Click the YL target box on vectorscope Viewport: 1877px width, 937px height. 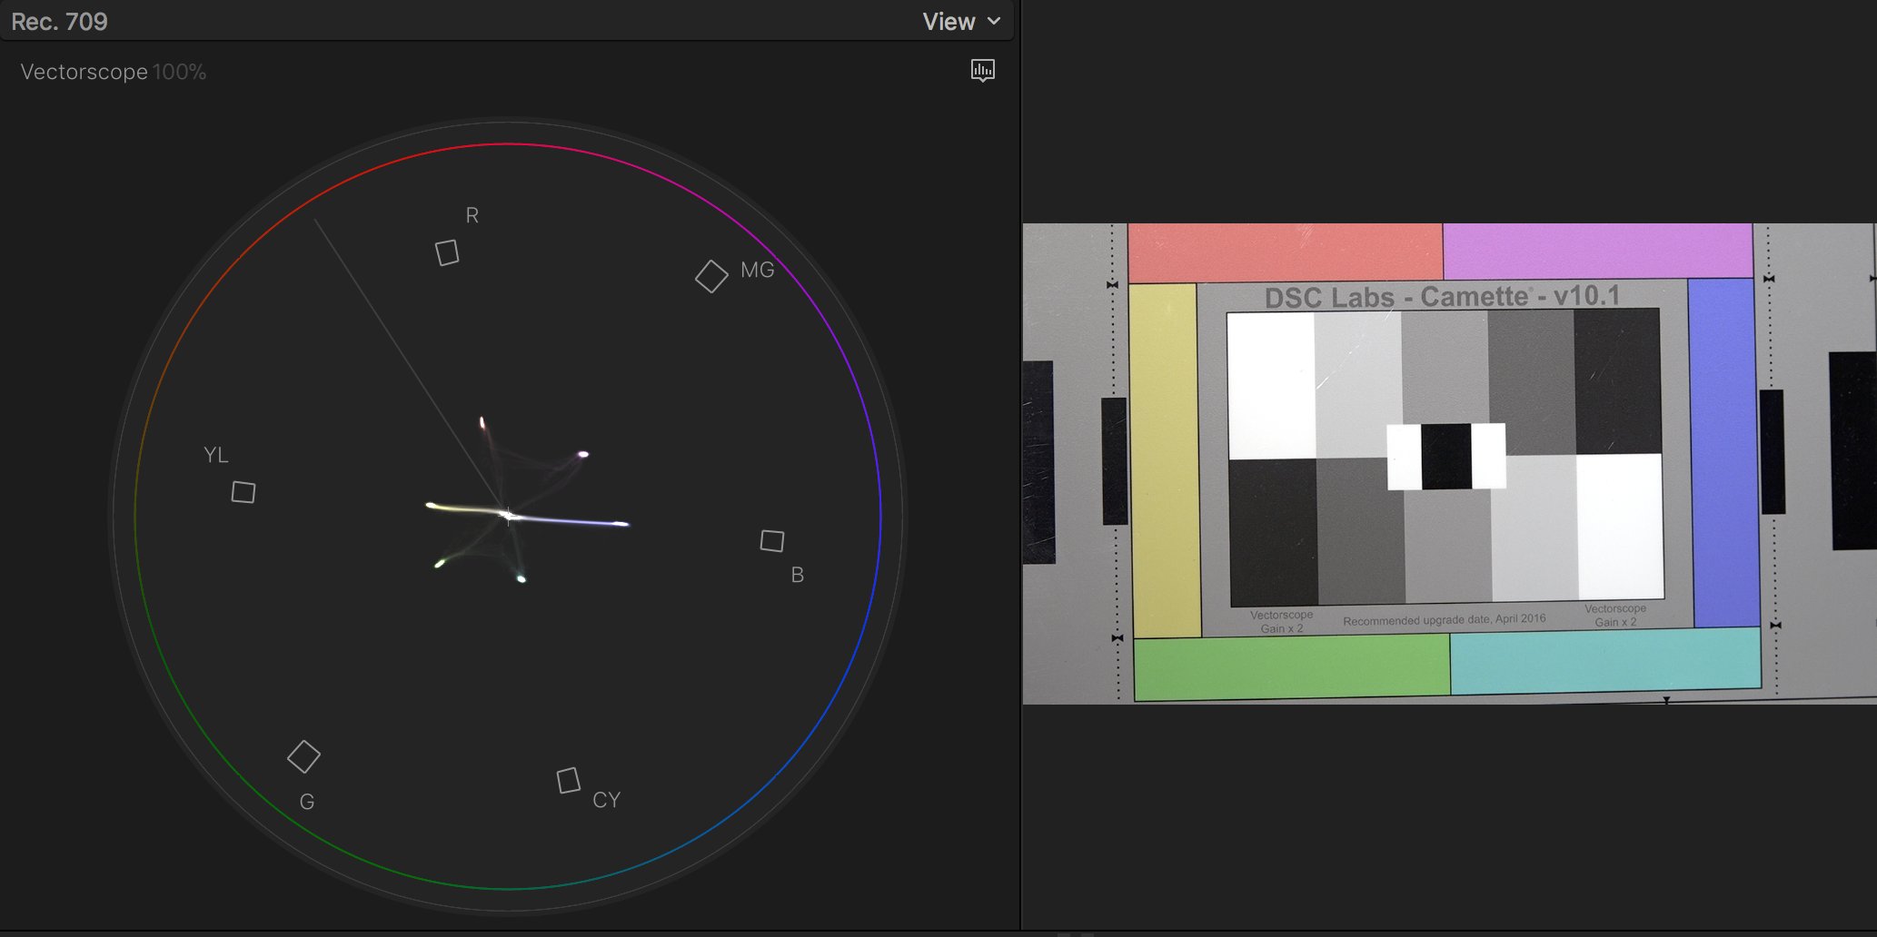243,492
